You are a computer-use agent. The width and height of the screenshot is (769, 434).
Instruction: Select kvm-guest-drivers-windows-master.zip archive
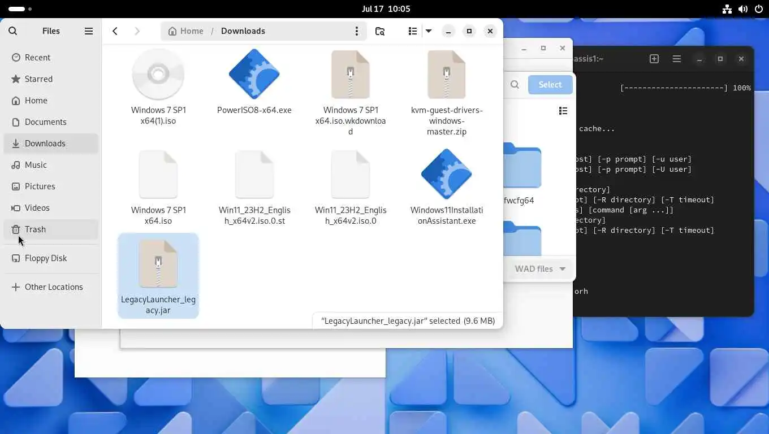pos(447,93)
